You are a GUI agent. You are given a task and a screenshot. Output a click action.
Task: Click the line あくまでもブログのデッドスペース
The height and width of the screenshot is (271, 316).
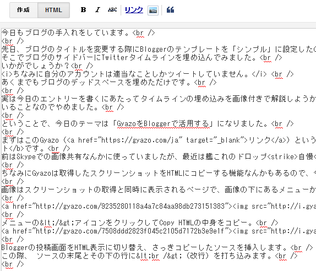coord(109,82)
